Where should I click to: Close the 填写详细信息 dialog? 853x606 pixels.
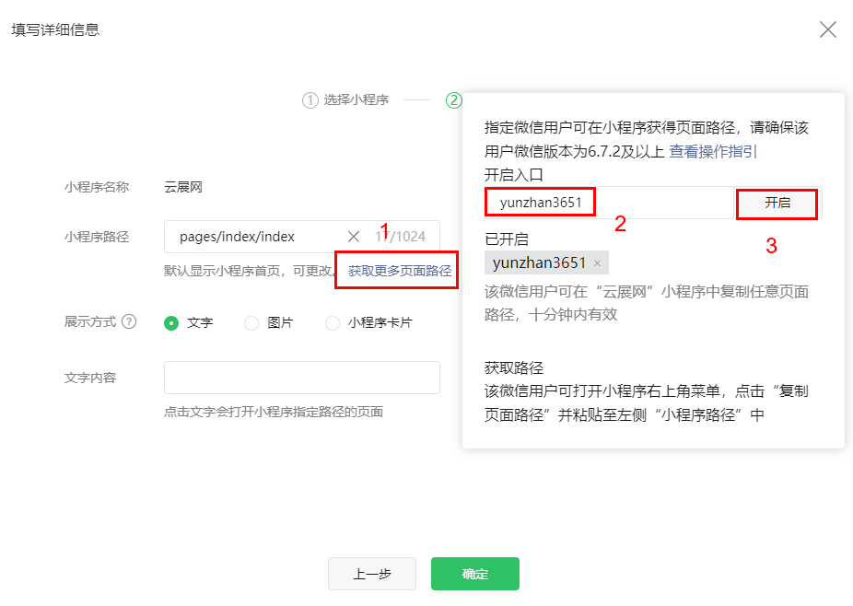pos(827,29)
